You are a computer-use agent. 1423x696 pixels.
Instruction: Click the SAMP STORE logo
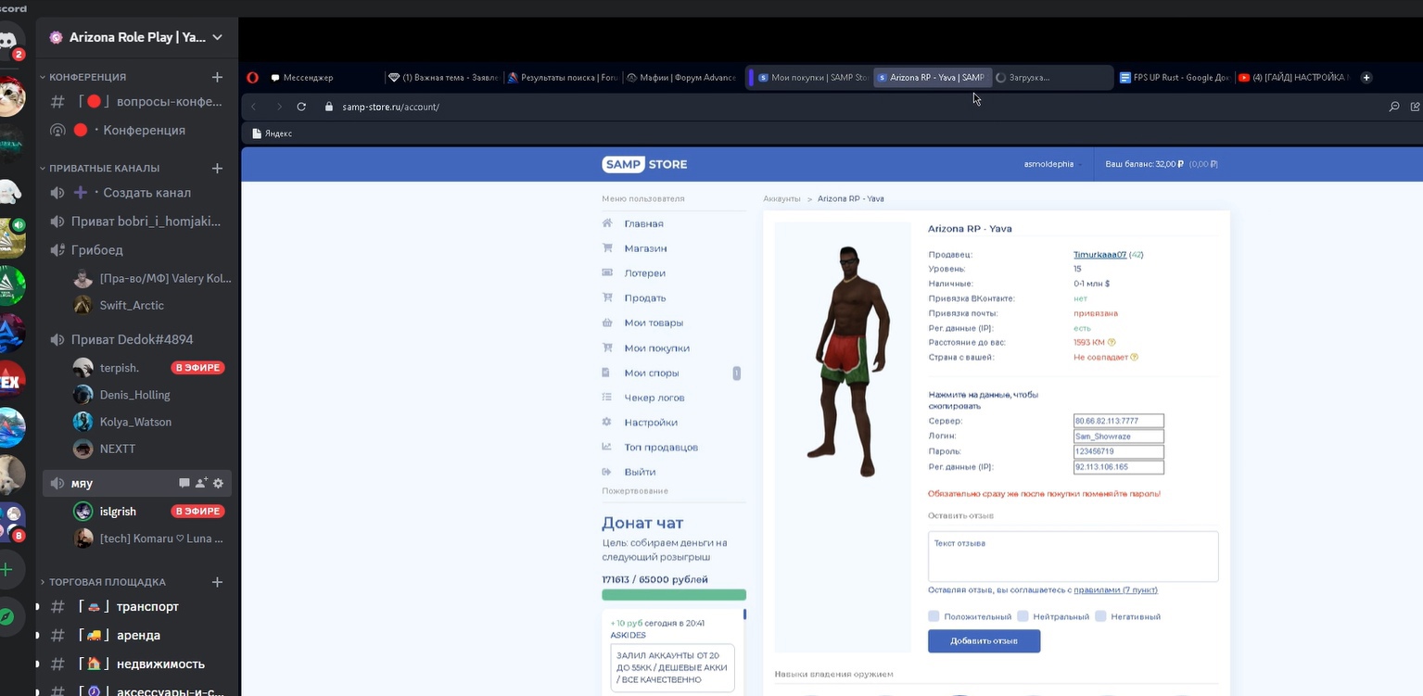click(x=644, y=164)
